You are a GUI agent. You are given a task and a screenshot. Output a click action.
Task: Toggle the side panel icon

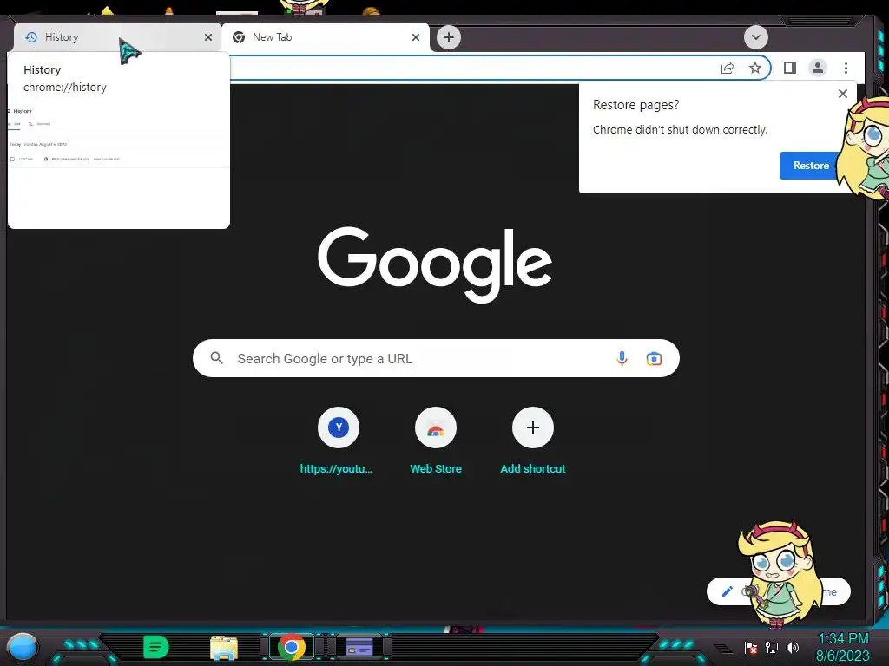click(x=790, y=68)
